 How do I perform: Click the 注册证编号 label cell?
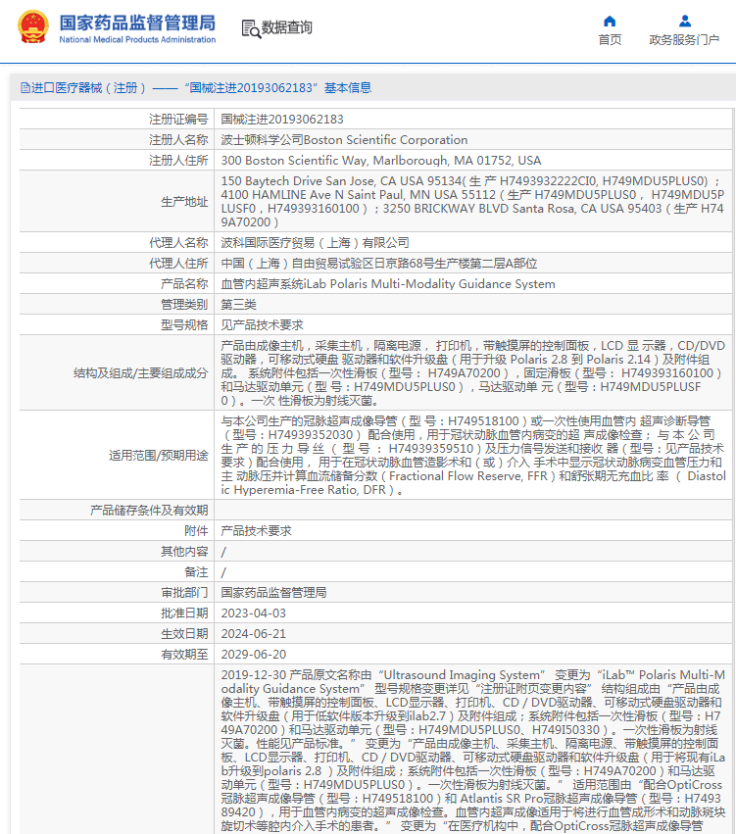pos(178,120)
